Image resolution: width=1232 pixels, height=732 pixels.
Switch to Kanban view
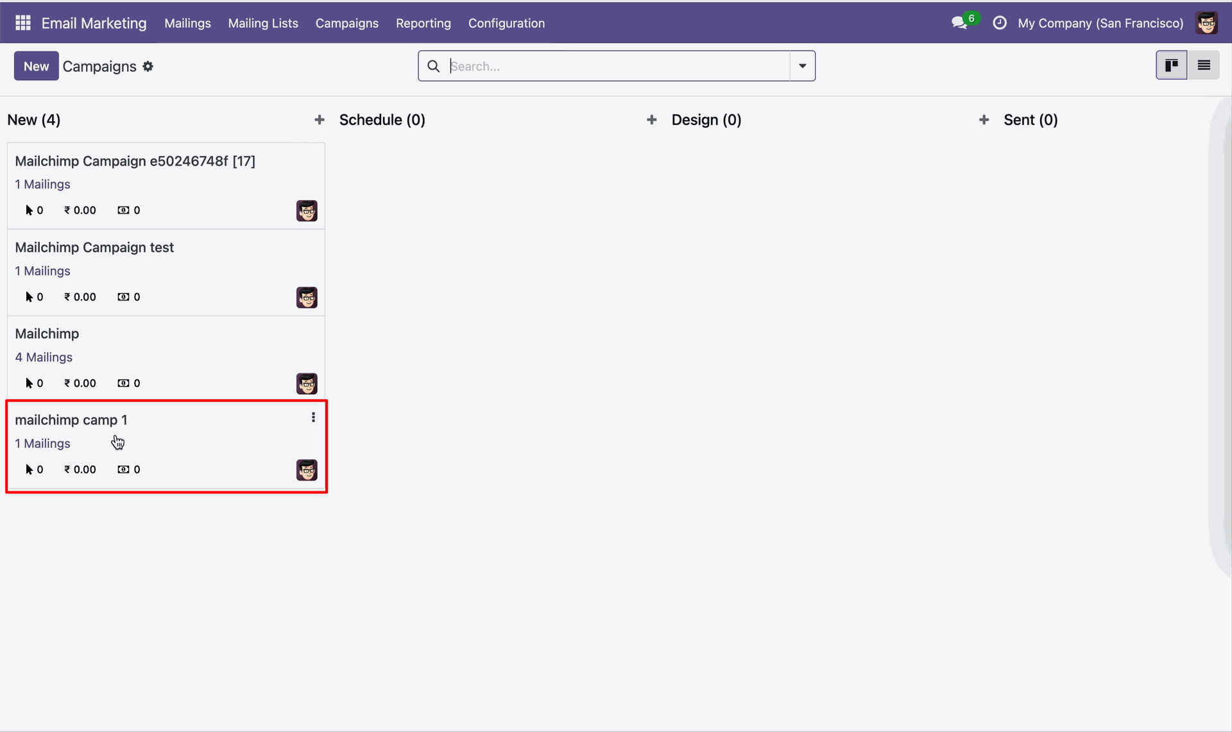pos(1172,65)
